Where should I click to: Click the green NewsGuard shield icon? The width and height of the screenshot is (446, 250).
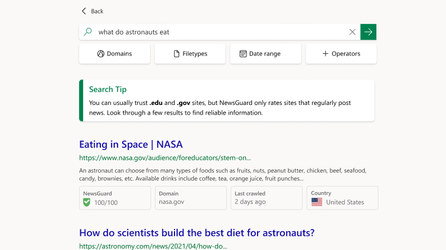tap(86, 202)
